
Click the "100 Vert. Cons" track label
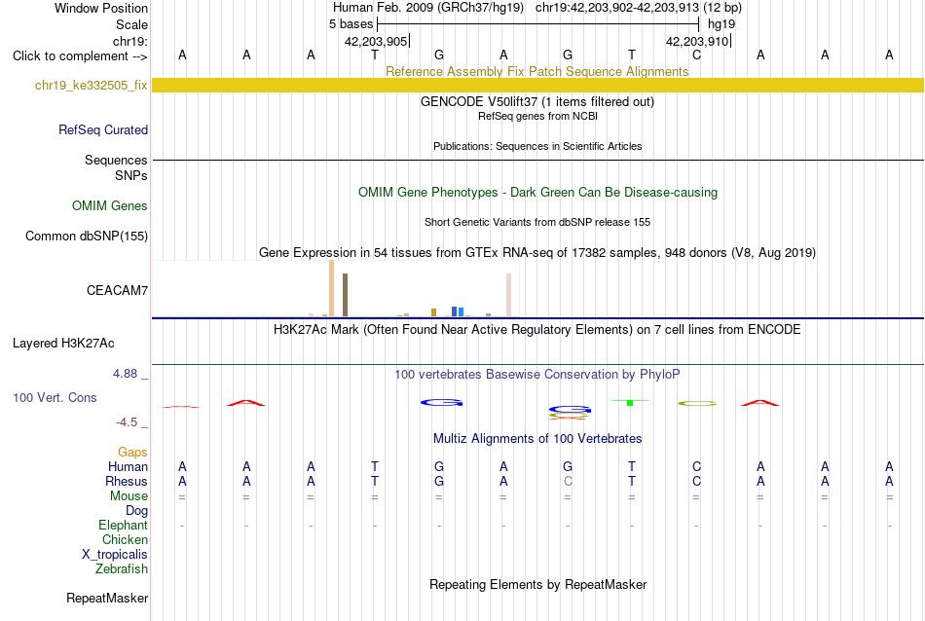[55, 397]
